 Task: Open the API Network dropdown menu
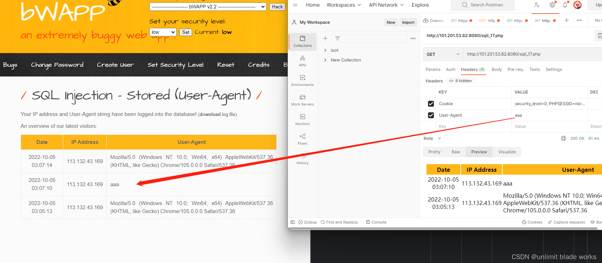(386, 5)
